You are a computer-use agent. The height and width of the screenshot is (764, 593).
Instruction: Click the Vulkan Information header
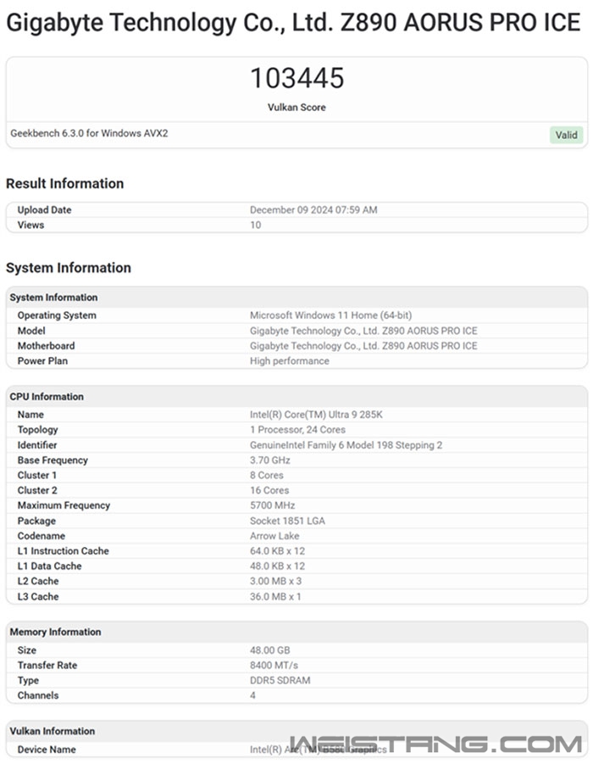tap(296, 732)
